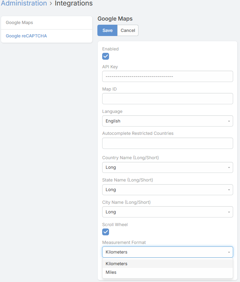Viewport: 240px width, 282px height.
Task: Focus the Map ID text box
Action: [167, 99]
